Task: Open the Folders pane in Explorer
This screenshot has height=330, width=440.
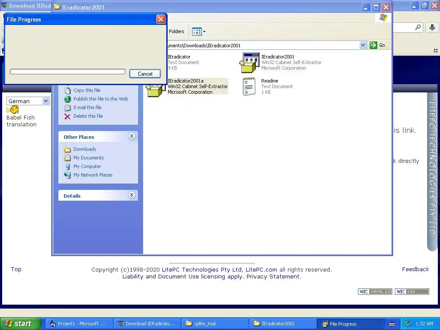Action: [176, 31]
